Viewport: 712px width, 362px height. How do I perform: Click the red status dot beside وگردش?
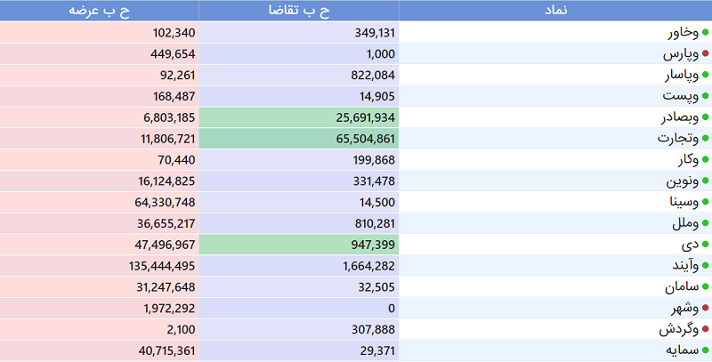(x=705, y=329)
